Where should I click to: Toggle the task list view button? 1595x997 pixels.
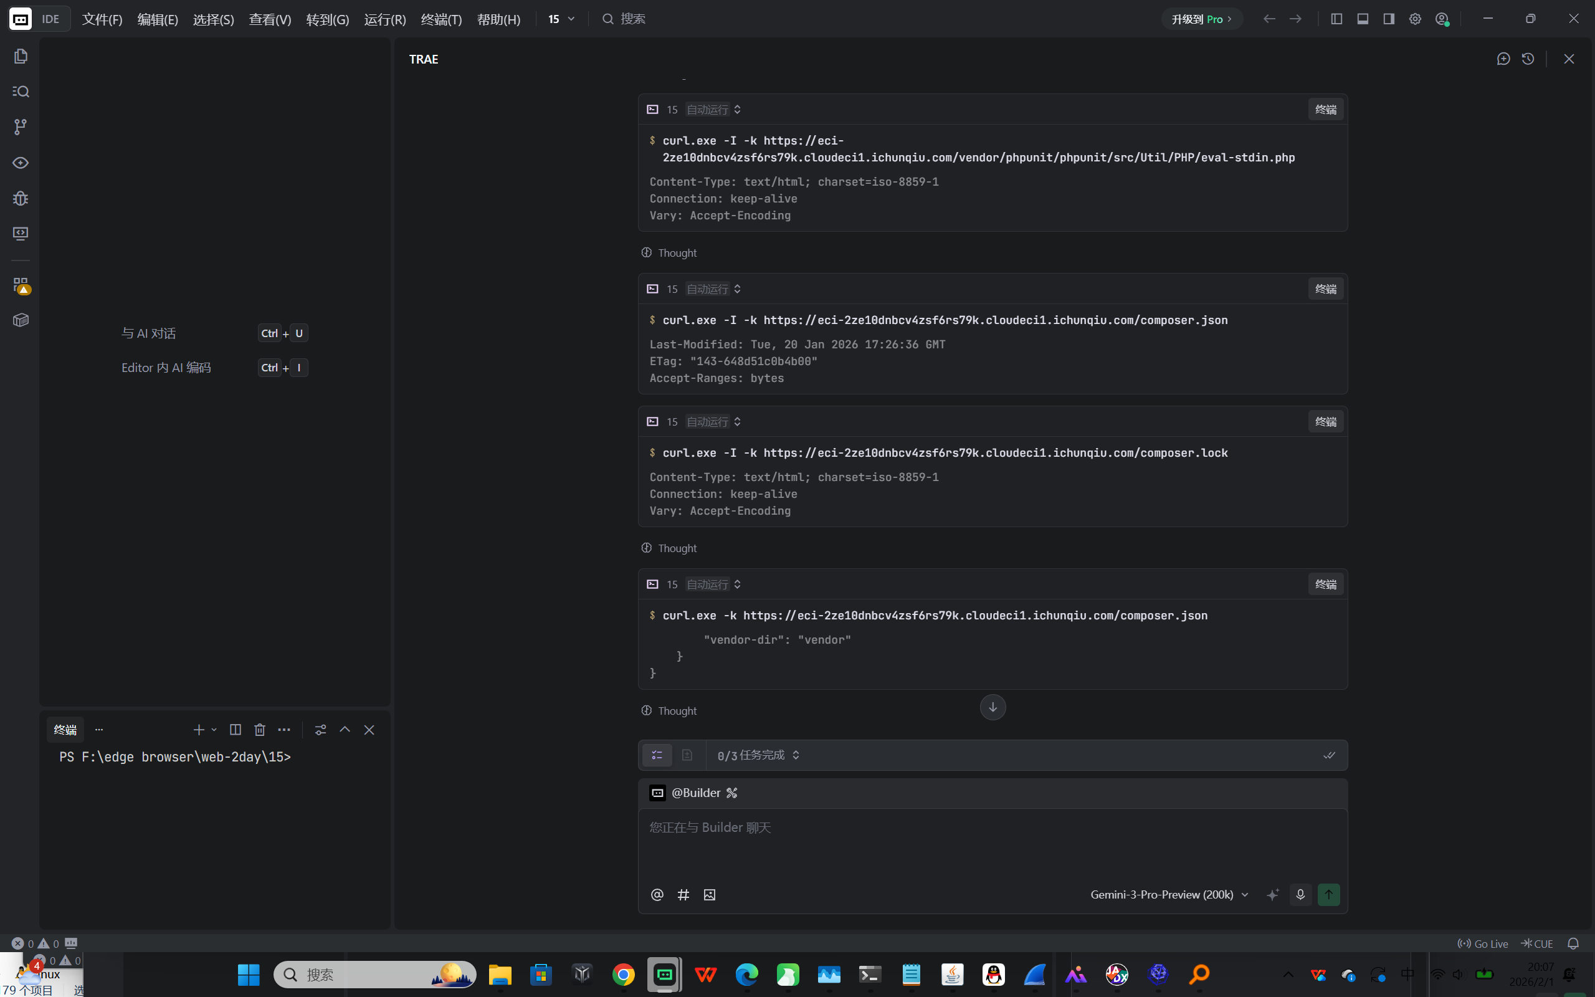[657, 755]
